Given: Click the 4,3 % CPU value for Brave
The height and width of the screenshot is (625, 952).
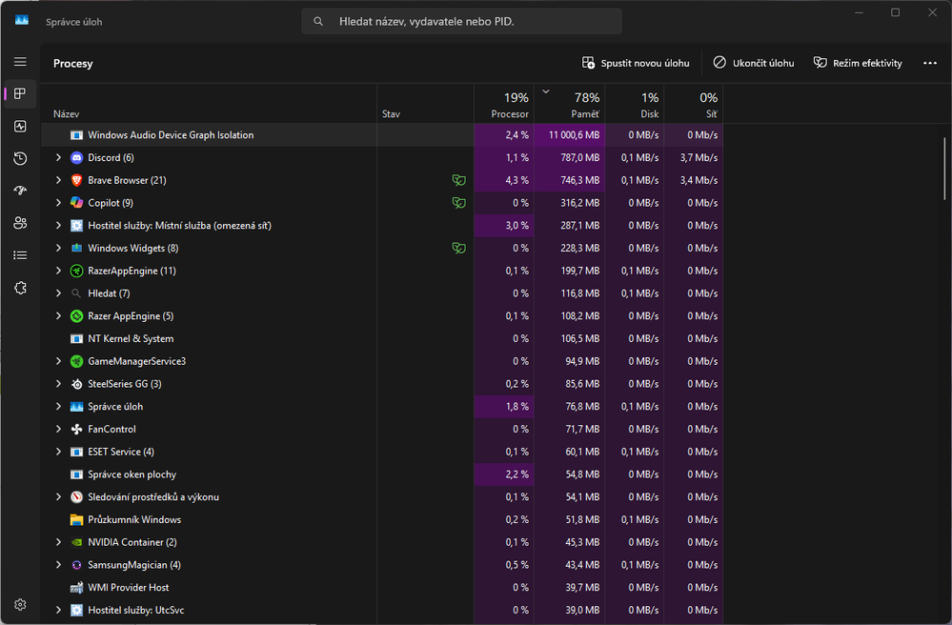Looking at the screenshot, I should (x=517, y=180).
